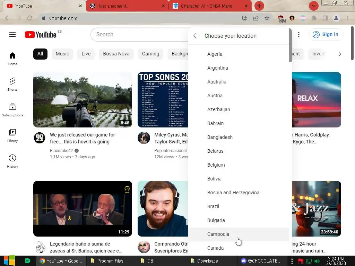Screen dimensions: 355x266
Task: Open YouTube settings three-dot menu
Action: [299, 35]
